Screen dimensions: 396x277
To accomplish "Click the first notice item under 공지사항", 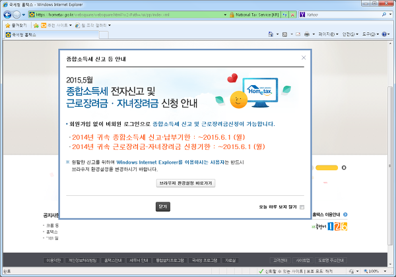I will tap(51, 226).
